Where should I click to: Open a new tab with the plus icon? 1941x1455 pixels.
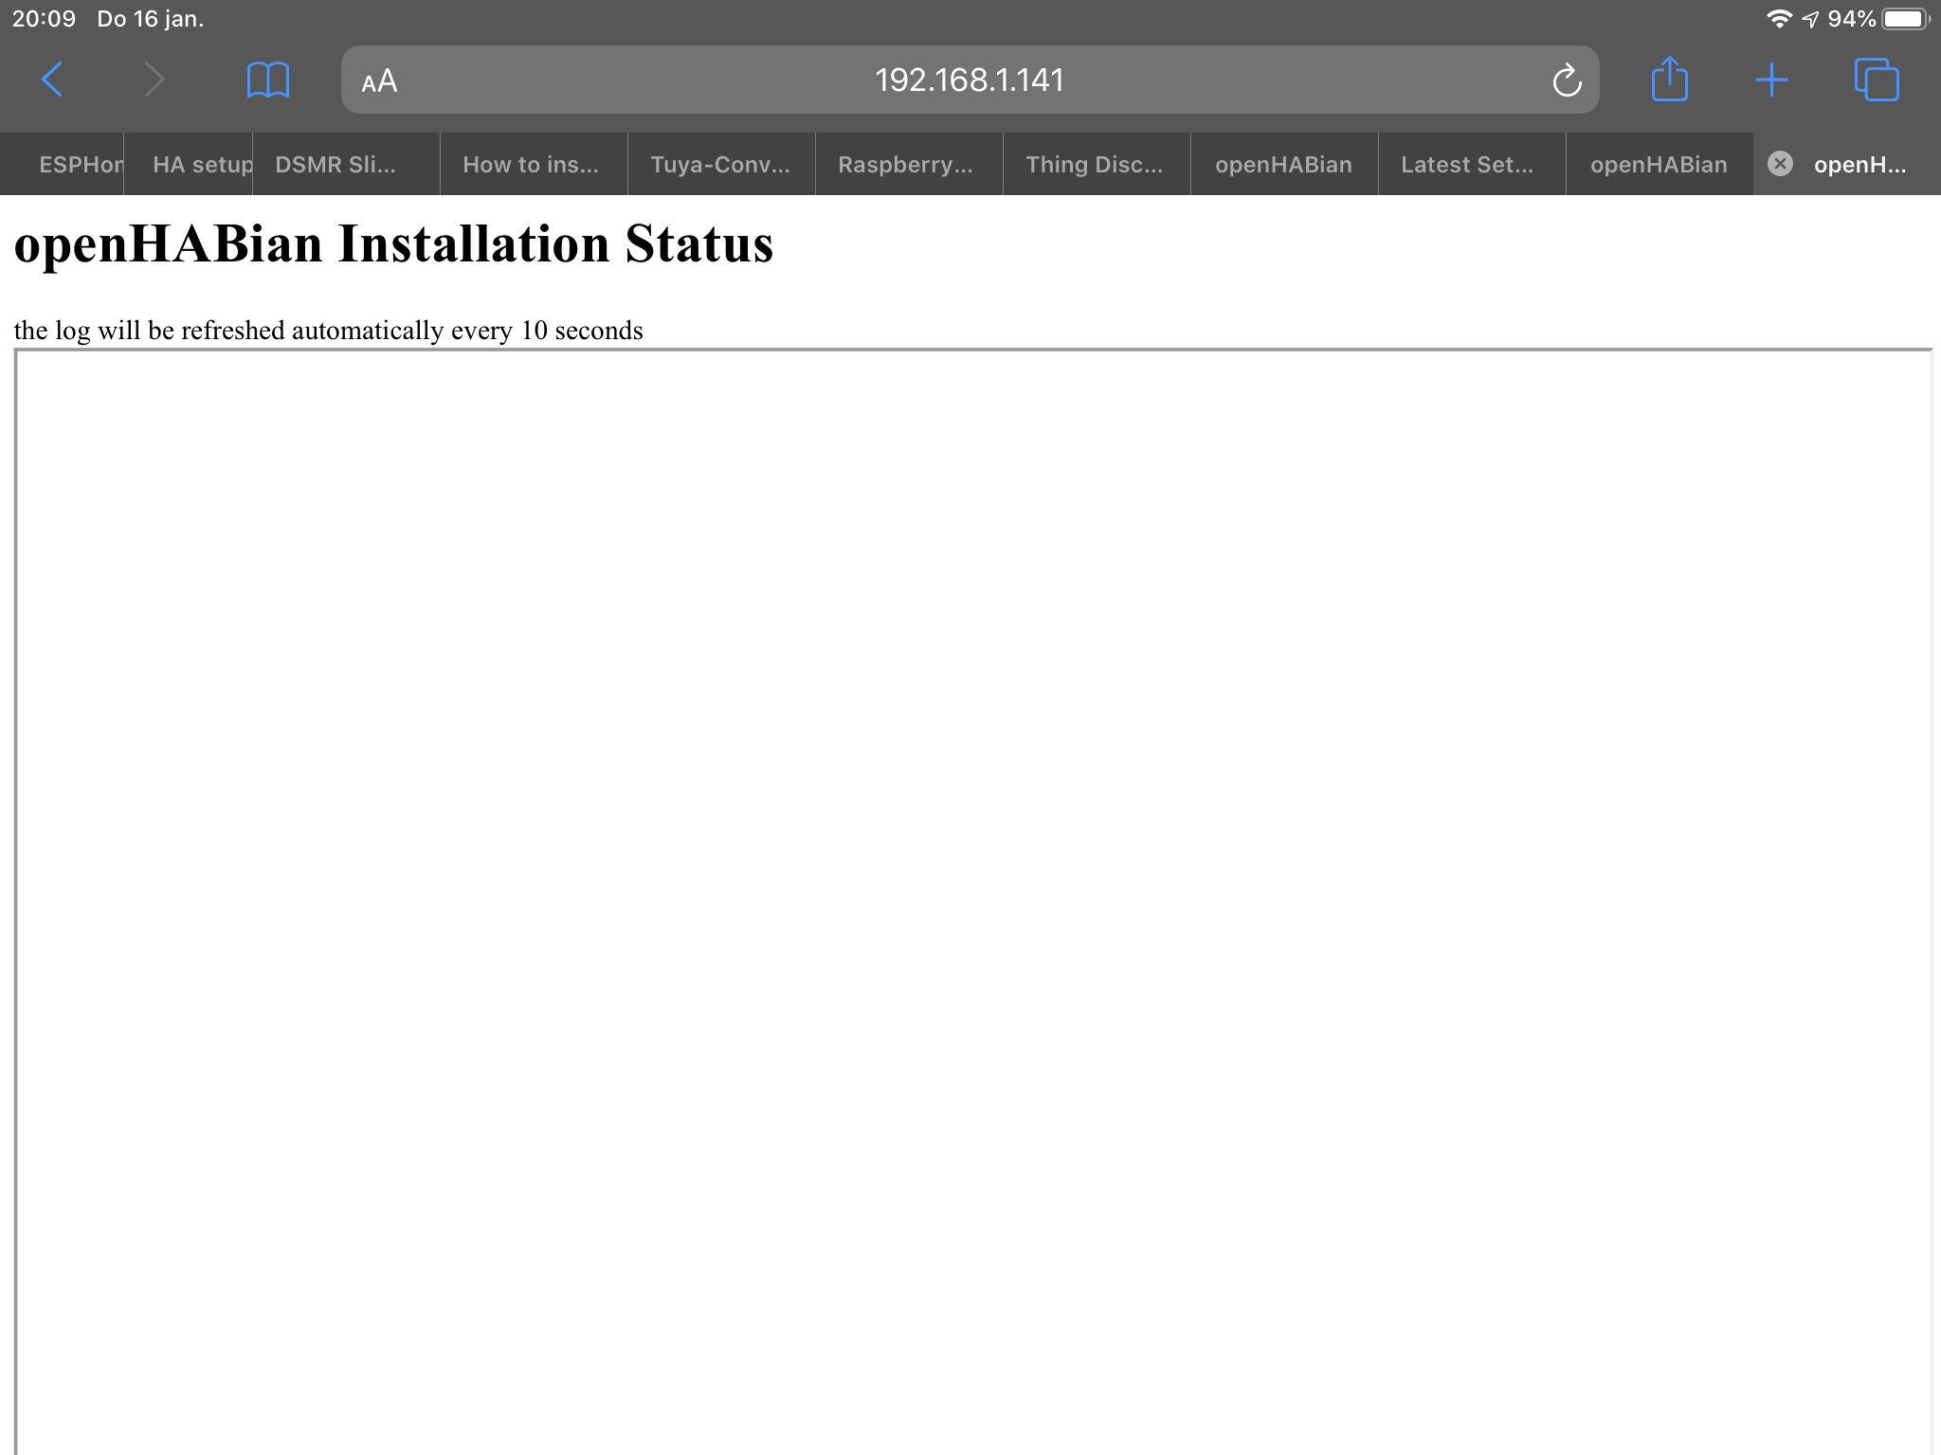1772,80
